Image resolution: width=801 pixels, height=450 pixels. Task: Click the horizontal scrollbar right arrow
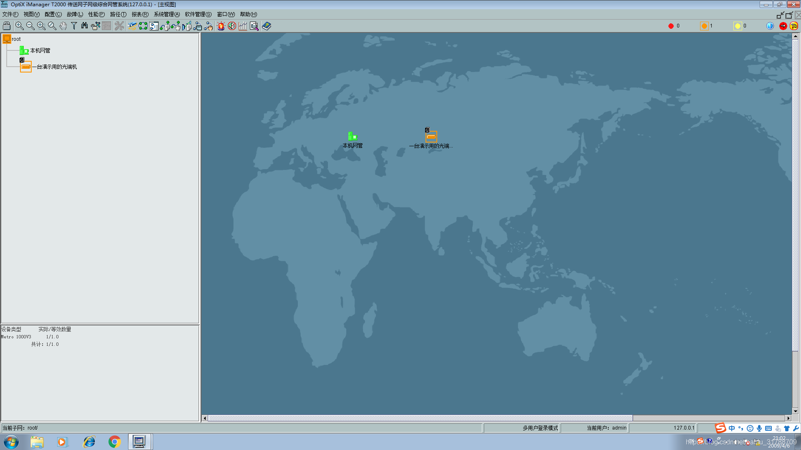pos(788,418)
